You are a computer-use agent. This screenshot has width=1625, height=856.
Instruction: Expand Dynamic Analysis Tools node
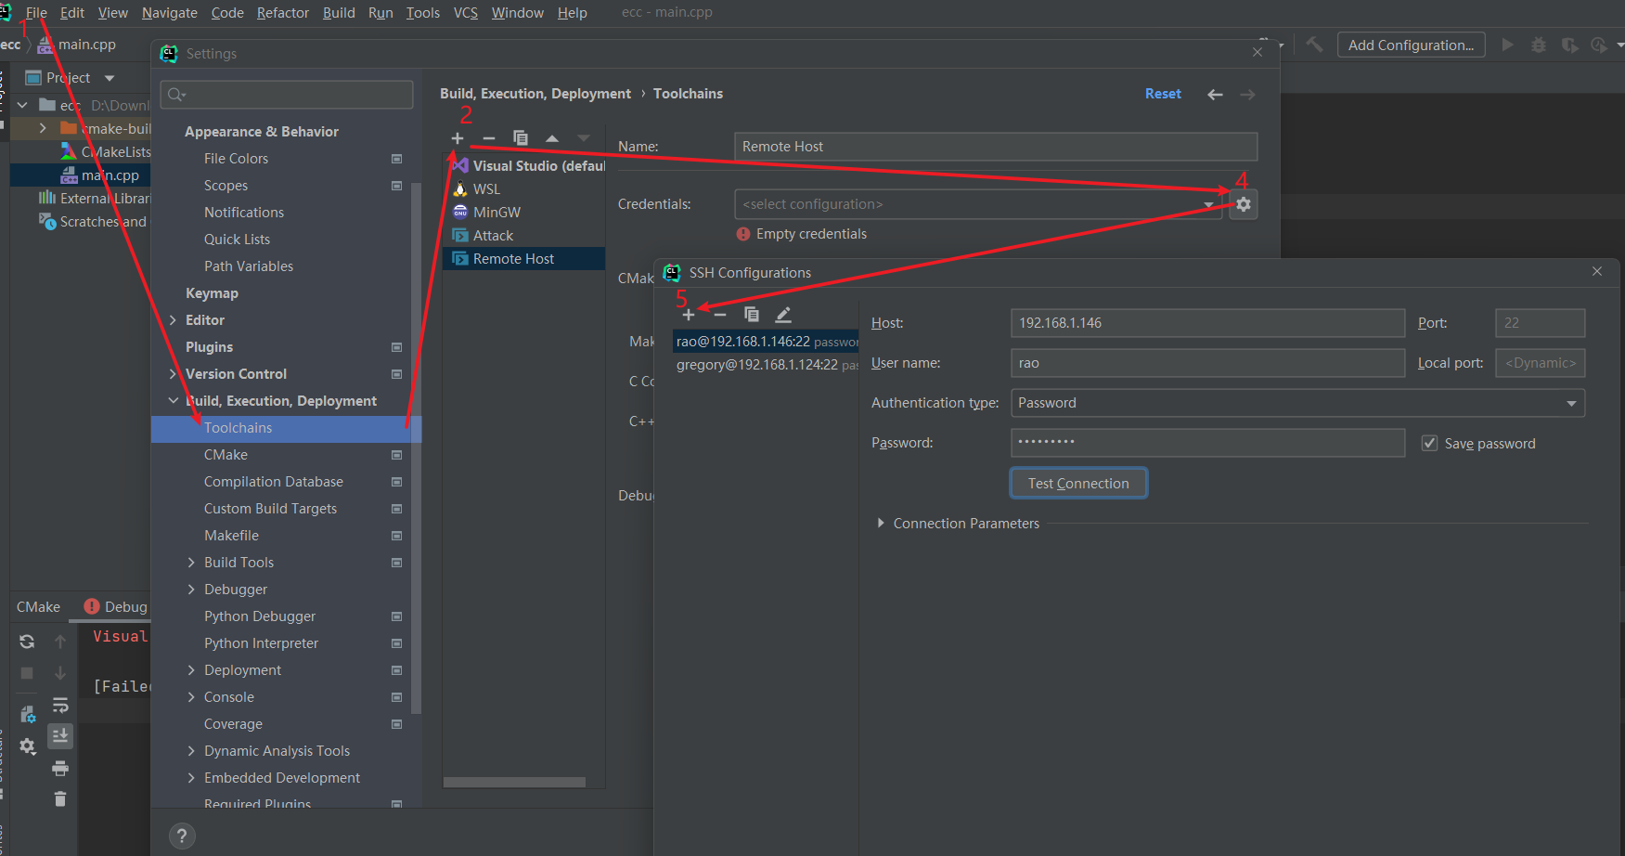pos(191,751)
